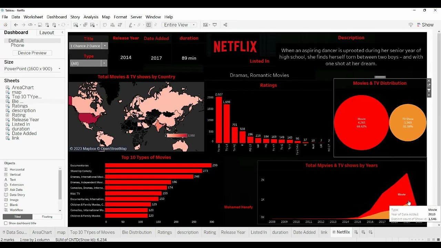Open the Type filter (All) dropdown
This screenshot has height=248, width=441.
tap(104, 63)
